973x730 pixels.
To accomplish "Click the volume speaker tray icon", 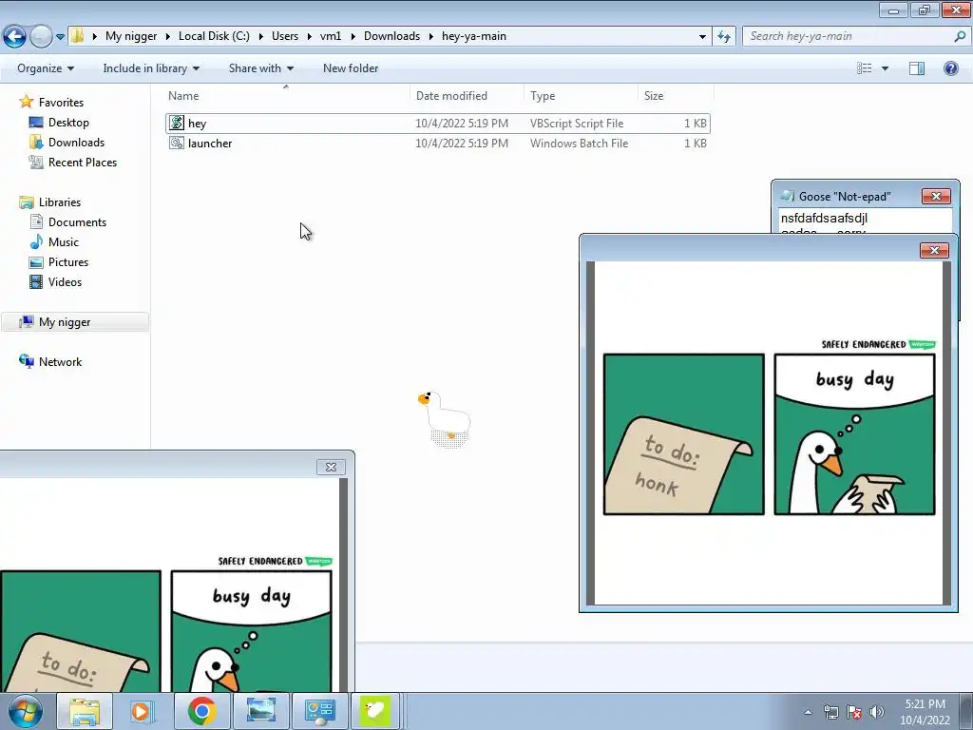I will (x=877, y=712).
